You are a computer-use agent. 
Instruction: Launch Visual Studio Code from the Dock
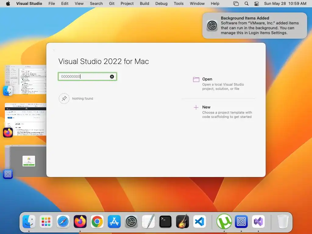199,222
